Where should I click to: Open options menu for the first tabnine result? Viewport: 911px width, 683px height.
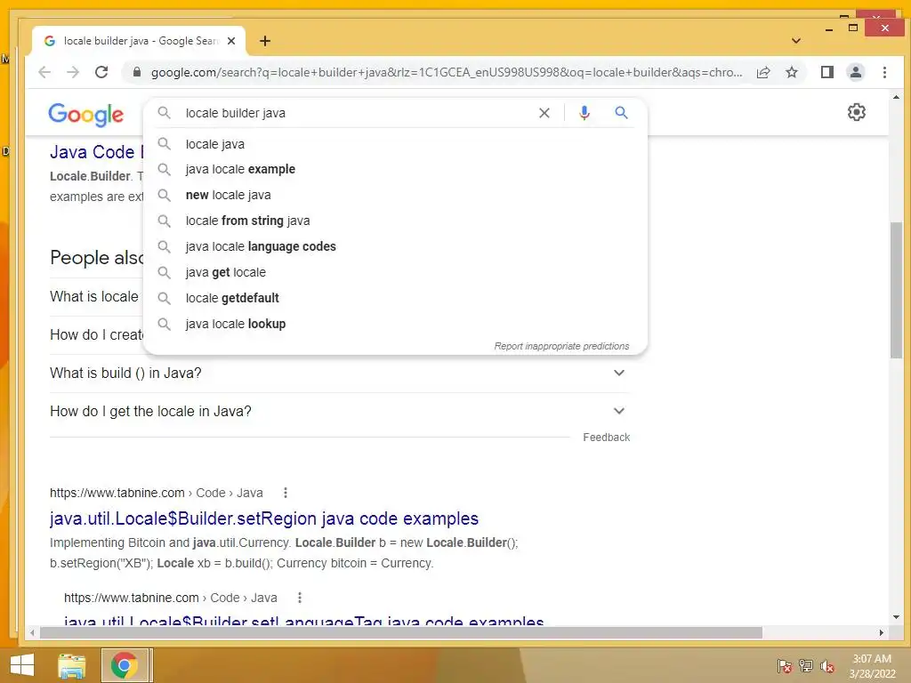click(286, 493)
